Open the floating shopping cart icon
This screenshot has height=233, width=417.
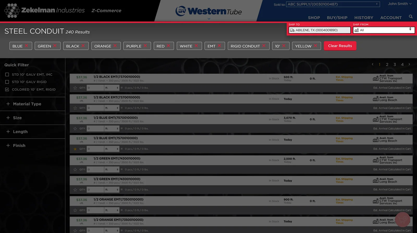[402, 219]
